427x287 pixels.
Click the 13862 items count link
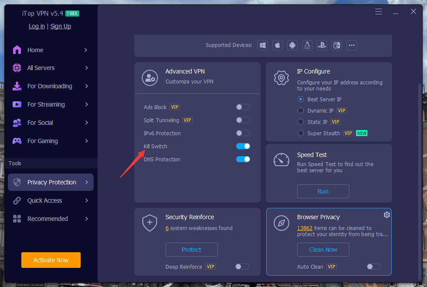pos(305,228)
